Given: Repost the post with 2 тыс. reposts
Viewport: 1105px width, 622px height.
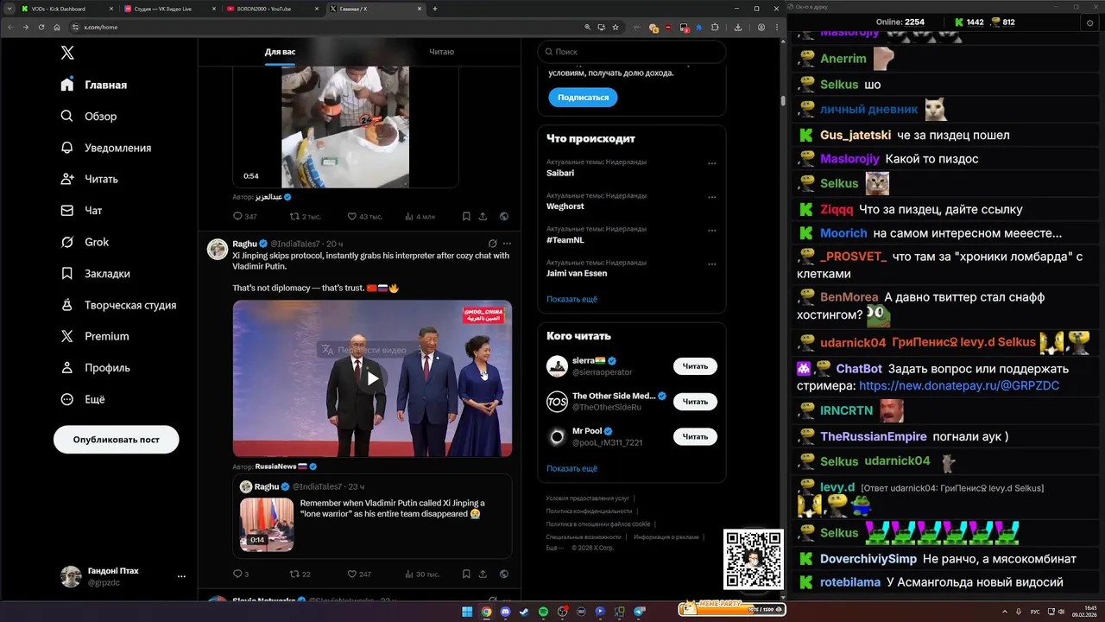Looking at the screenshot, I should coord(305,216).
